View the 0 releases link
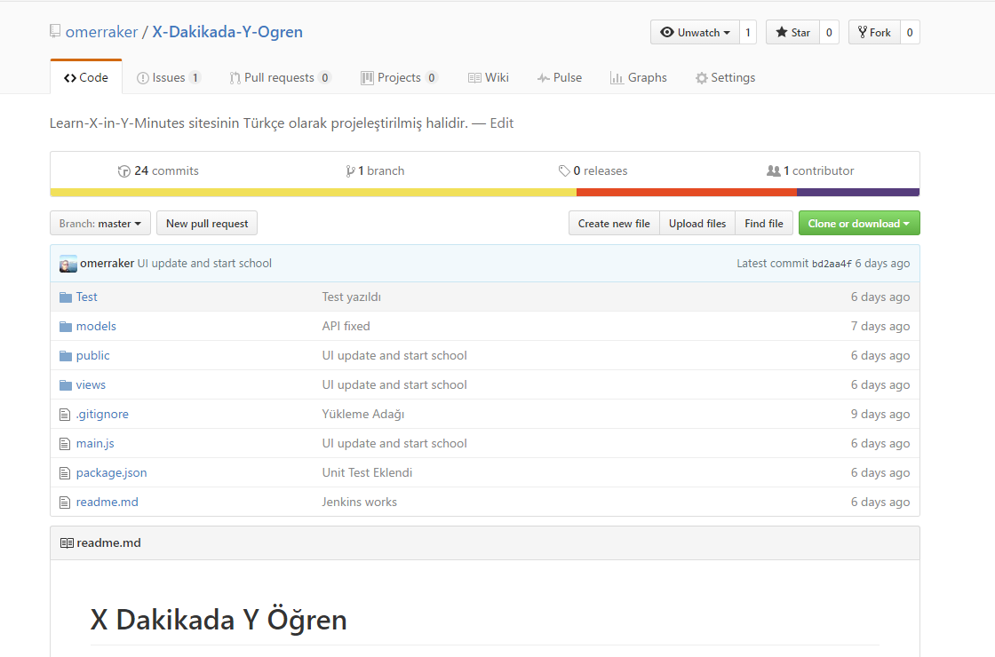 click(x=593, y=170)
